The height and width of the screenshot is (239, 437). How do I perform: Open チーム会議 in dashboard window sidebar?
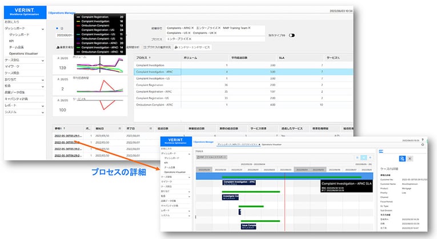click(17, 47)
